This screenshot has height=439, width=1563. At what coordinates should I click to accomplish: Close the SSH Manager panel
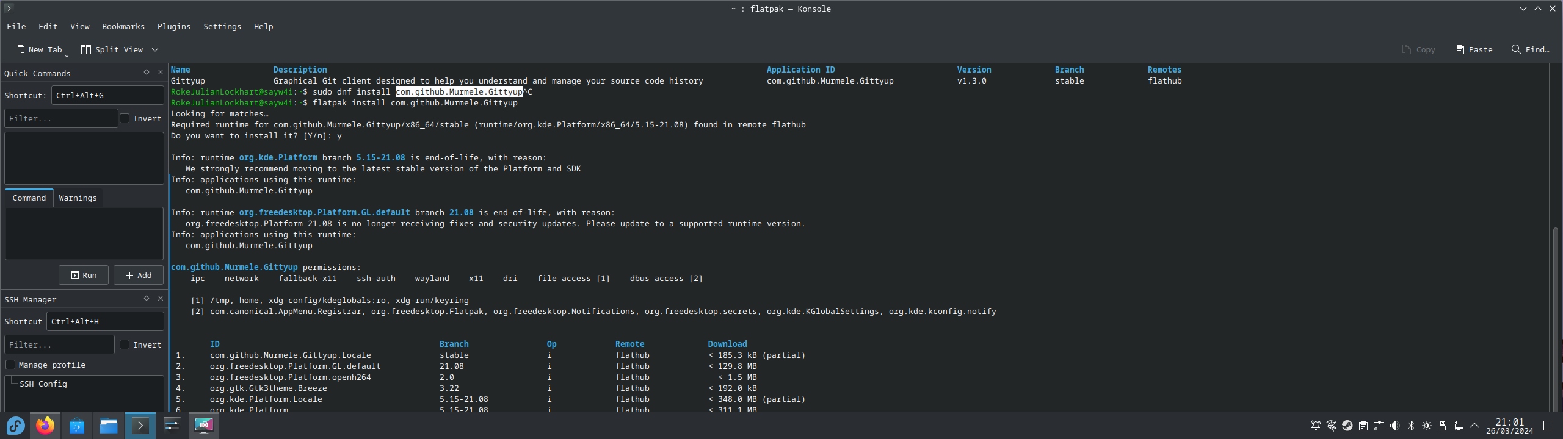click(161, 298)
